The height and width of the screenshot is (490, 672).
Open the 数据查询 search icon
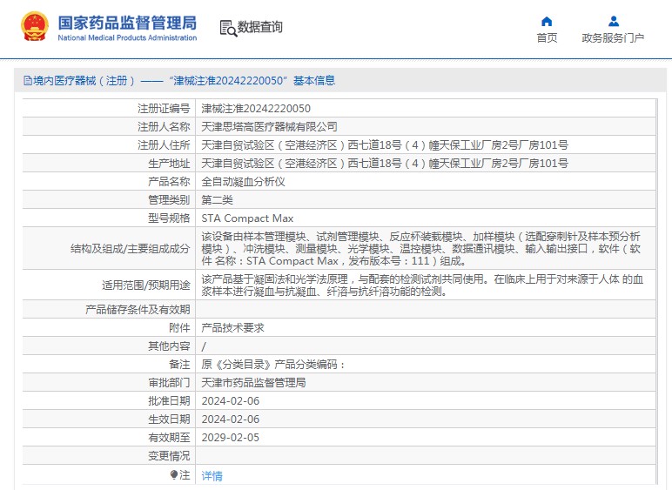click(228, 28)
